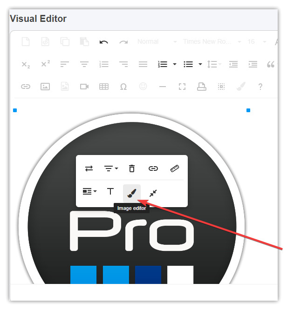Click the Quote icon in toolbar
287x310 pixels.
[x=271, y=64]
